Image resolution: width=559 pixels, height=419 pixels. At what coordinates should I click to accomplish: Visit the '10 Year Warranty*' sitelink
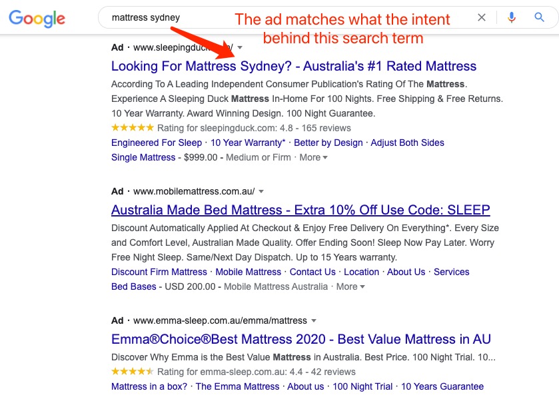[248, 143]
